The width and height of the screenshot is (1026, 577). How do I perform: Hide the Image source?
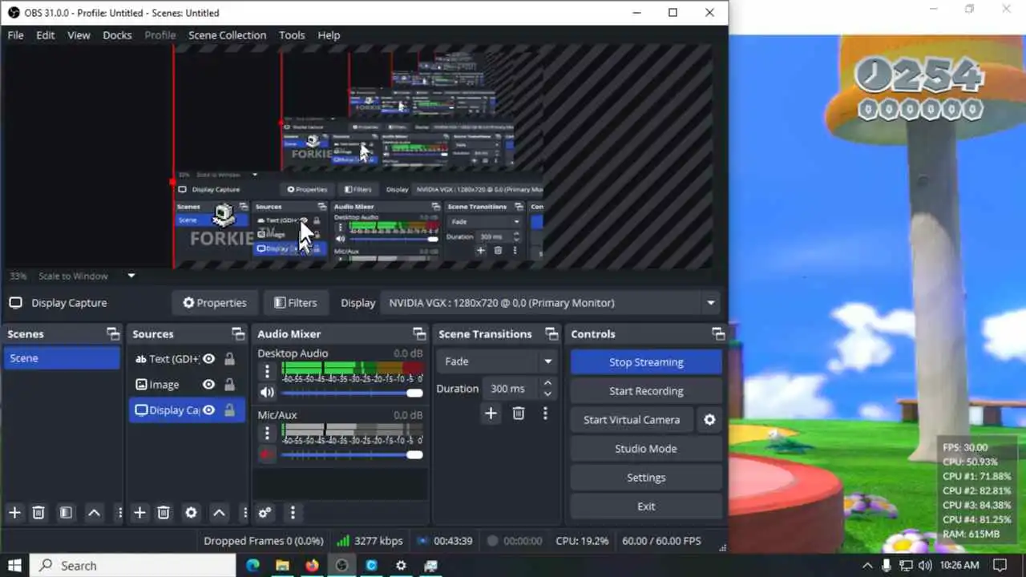coord(208,385)
